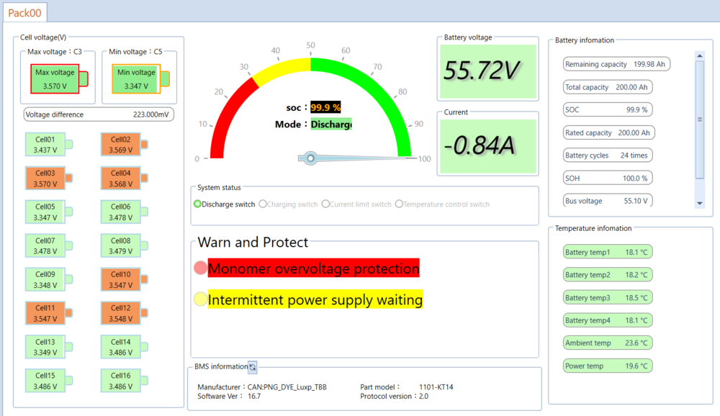The width and height of the screenshot is (720, 416).
Task: Select the Current limit switch option
Action: [325, 204]
